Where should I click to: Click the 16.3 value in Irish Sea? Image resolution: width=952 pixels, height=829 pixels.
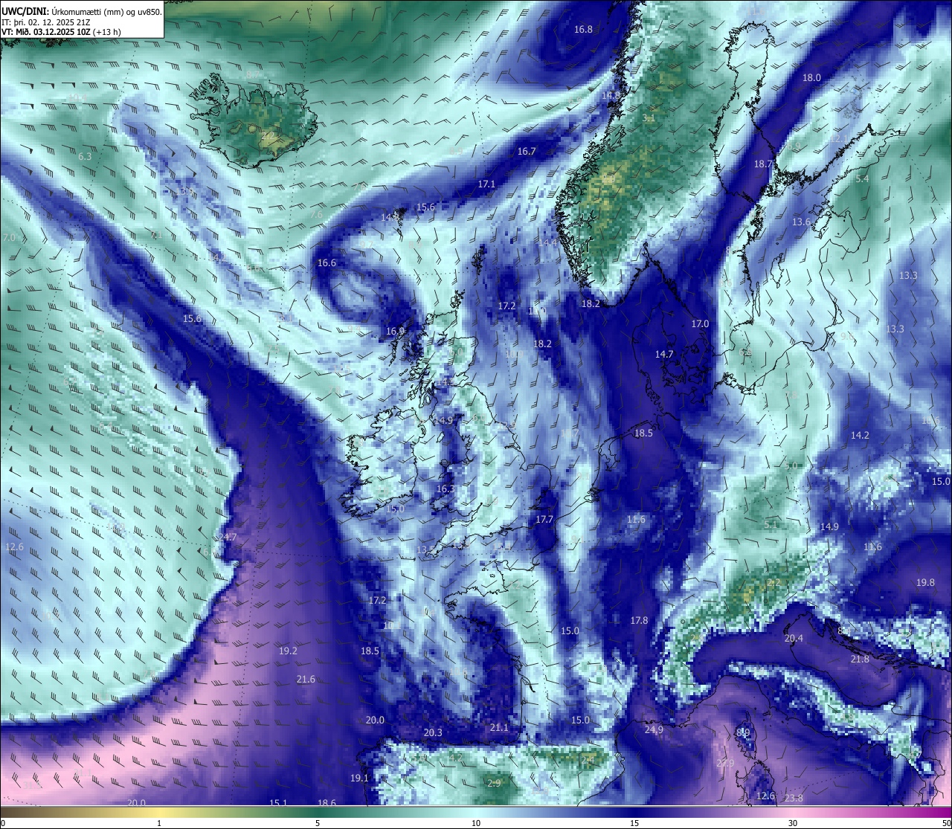tap(445, 489)
